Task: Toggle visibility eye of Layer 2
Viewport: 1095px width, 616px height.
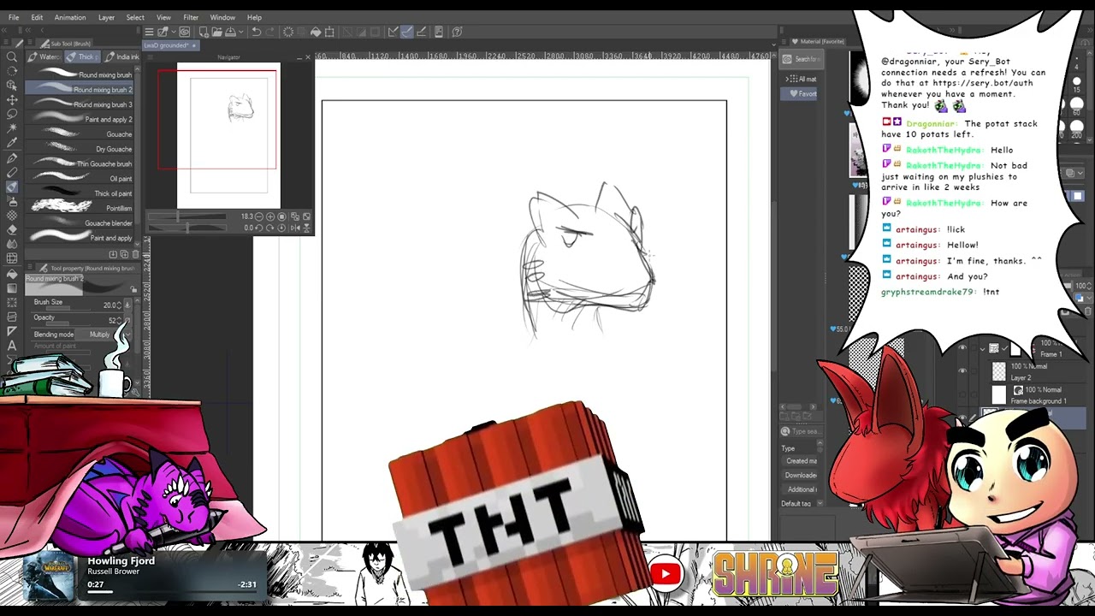Action: 962,370
